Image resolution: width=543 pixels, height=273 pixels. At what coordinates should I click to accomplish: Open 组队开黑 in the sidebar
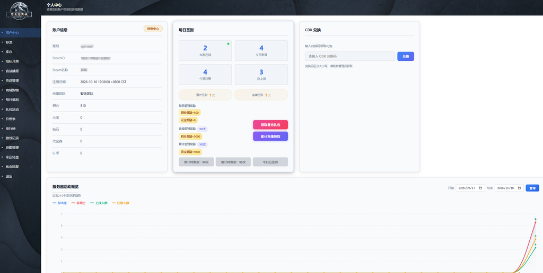(x=21, y=61)
